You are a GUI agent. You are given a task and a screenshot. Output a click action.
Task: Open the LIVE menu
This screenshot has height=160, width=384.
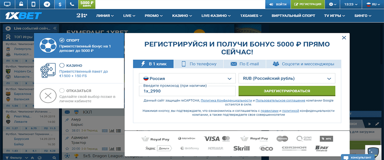[129, 16]
